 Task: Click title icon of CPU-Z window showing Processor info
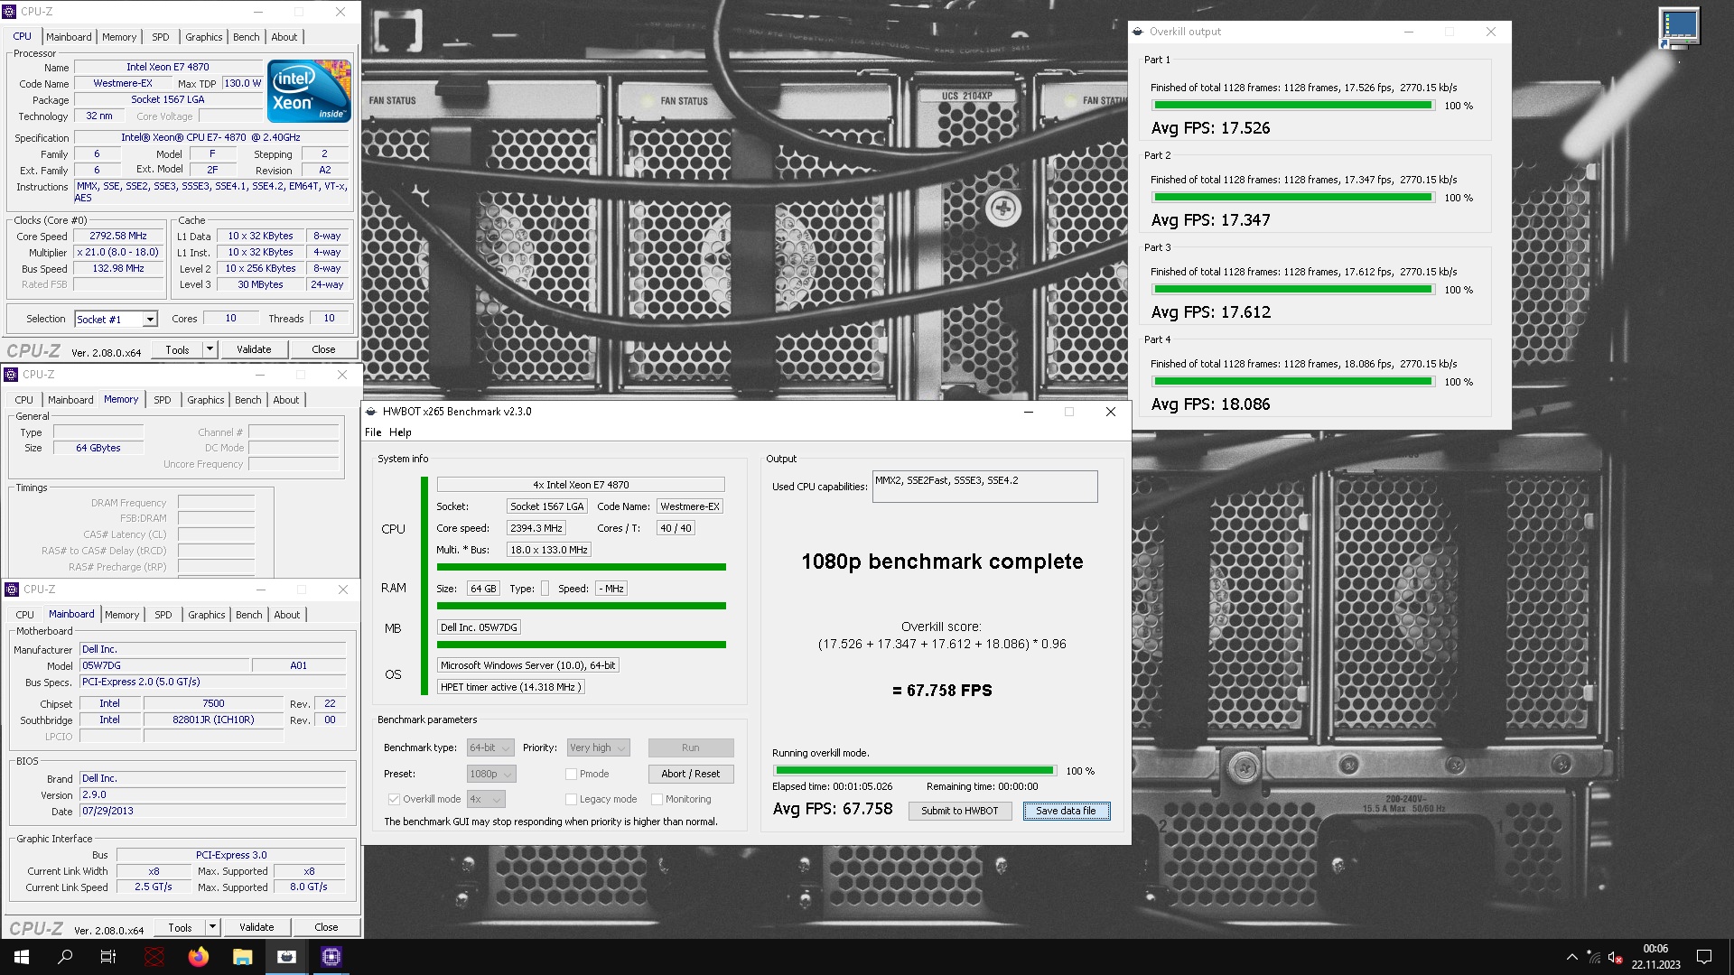[10, 12]
